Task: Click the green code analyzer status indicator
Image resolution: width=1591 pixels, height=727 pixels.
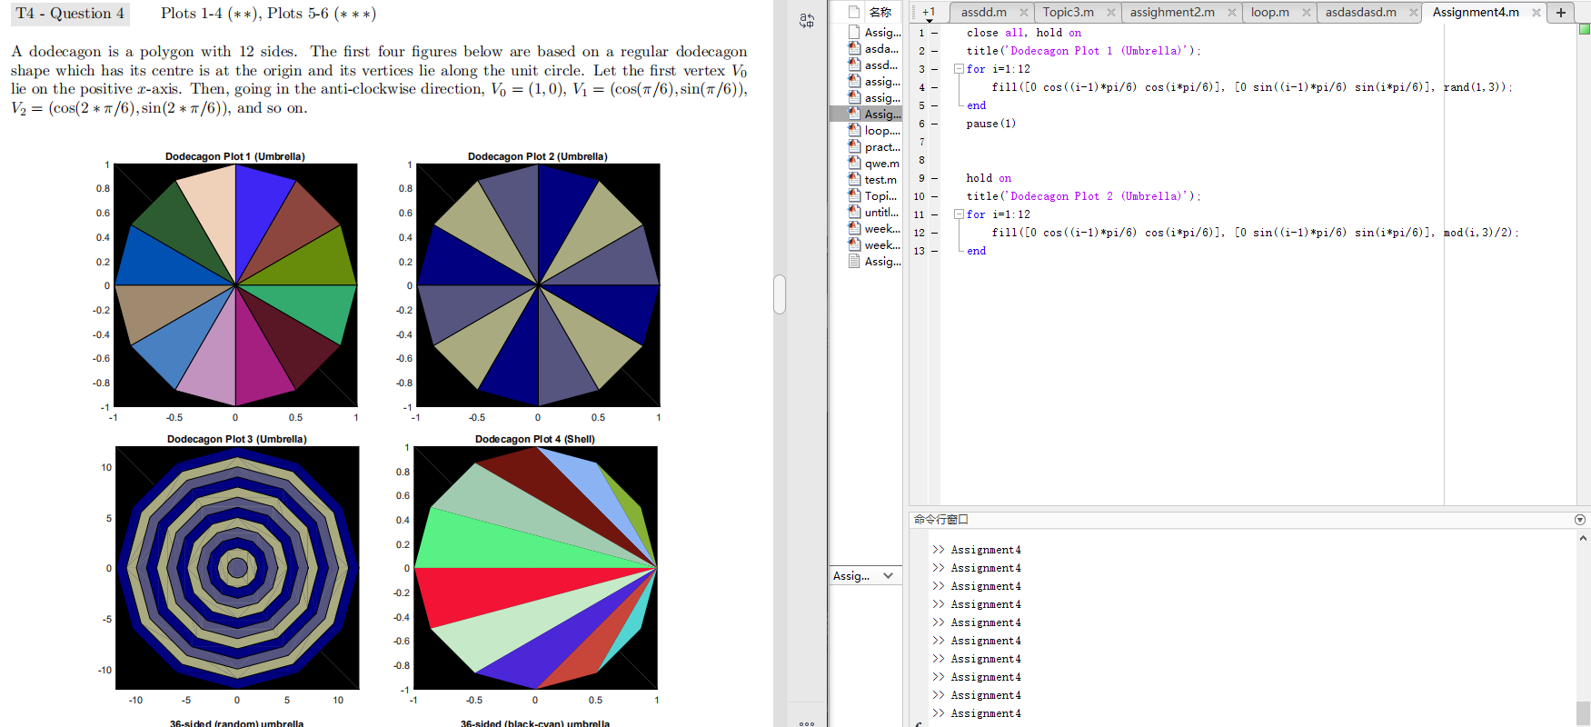Action: pyautogui.click(x=1585, y=30)
